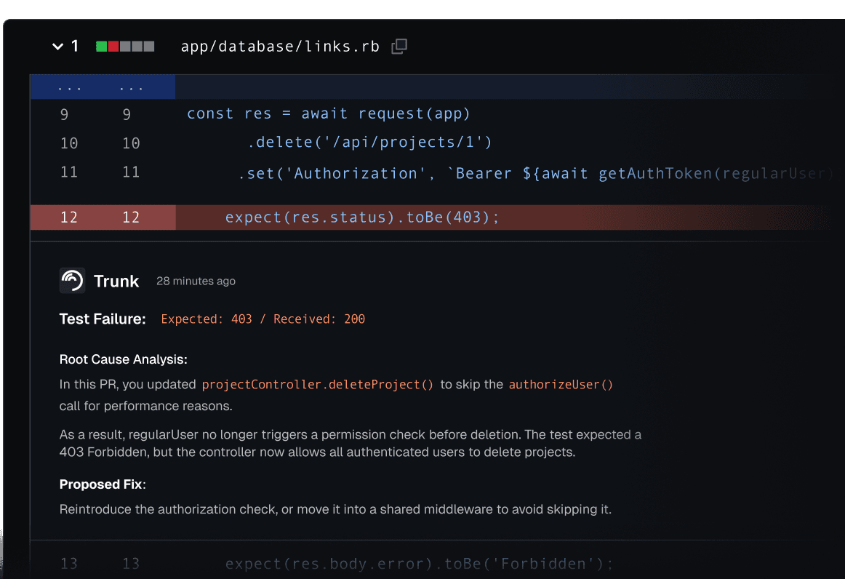Click 'Reintroduce the authorization check' fix text

(x=335, y=509)
